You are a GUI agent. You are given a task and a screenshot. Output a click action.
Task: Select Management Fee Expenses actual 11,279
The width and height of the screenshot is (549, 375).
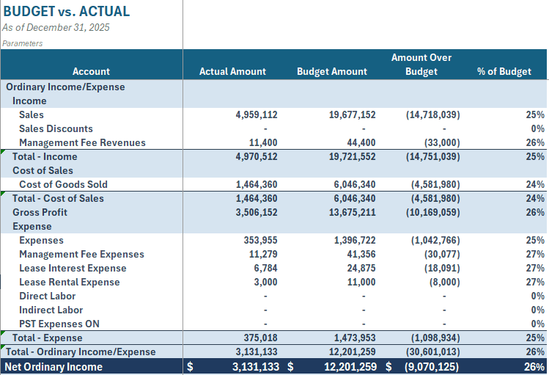263,254
